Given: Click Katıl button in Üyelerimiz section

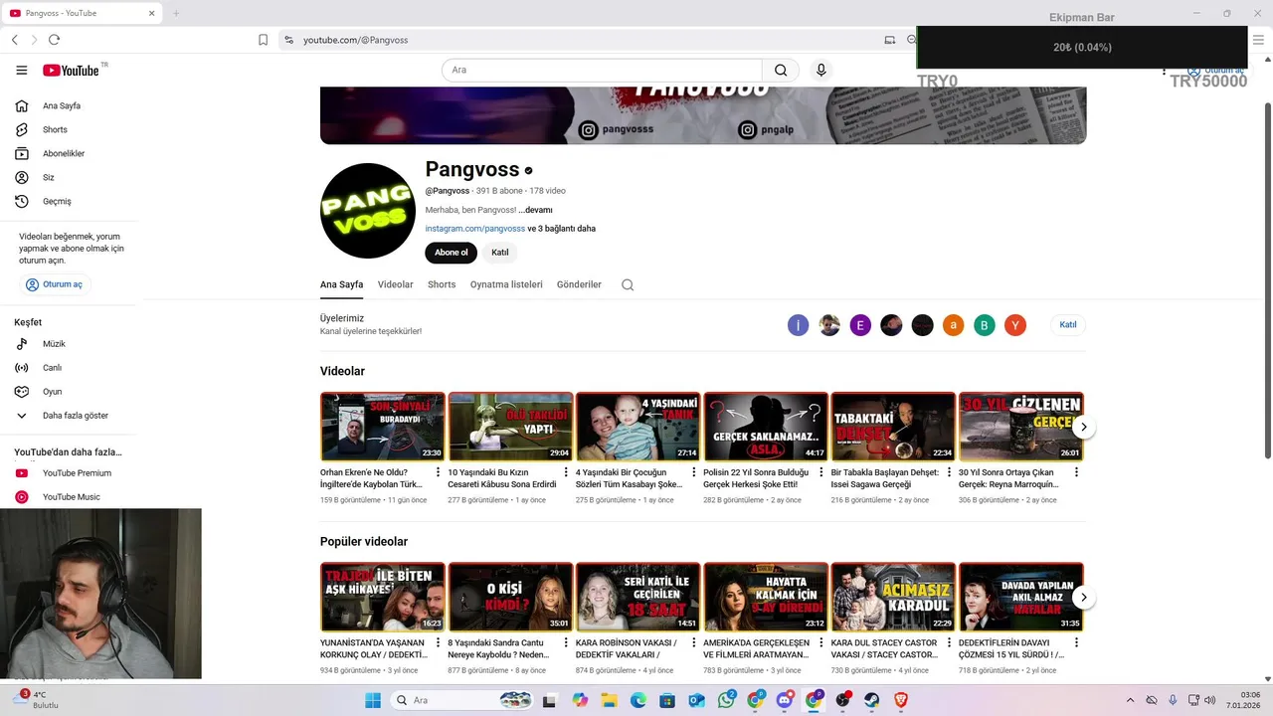Looking at the screenshot, I should coord(1068,325).
